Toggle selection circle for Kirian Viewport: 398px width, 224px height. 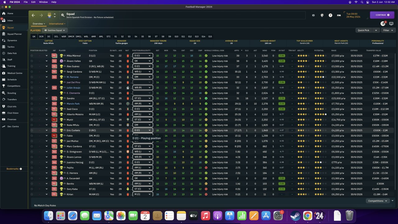(32, 194)
